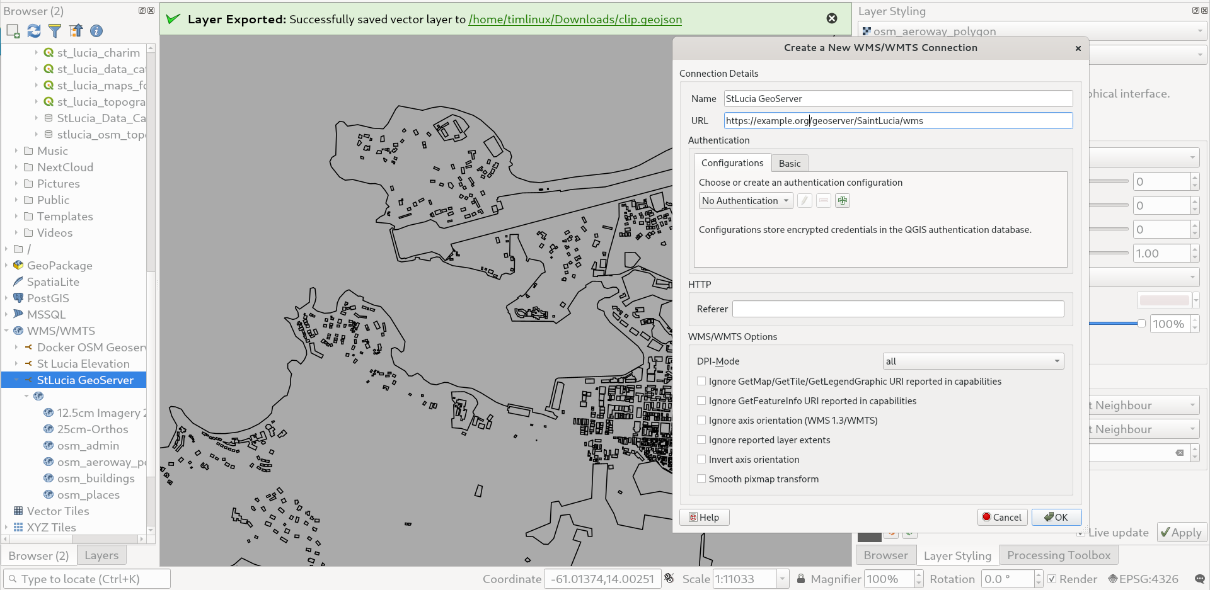The height and width of the screenshot is (590, 1210).
Task: Cancel the new WMS connection dialog
Action: pyautogui.click(x=1002, y=517)
